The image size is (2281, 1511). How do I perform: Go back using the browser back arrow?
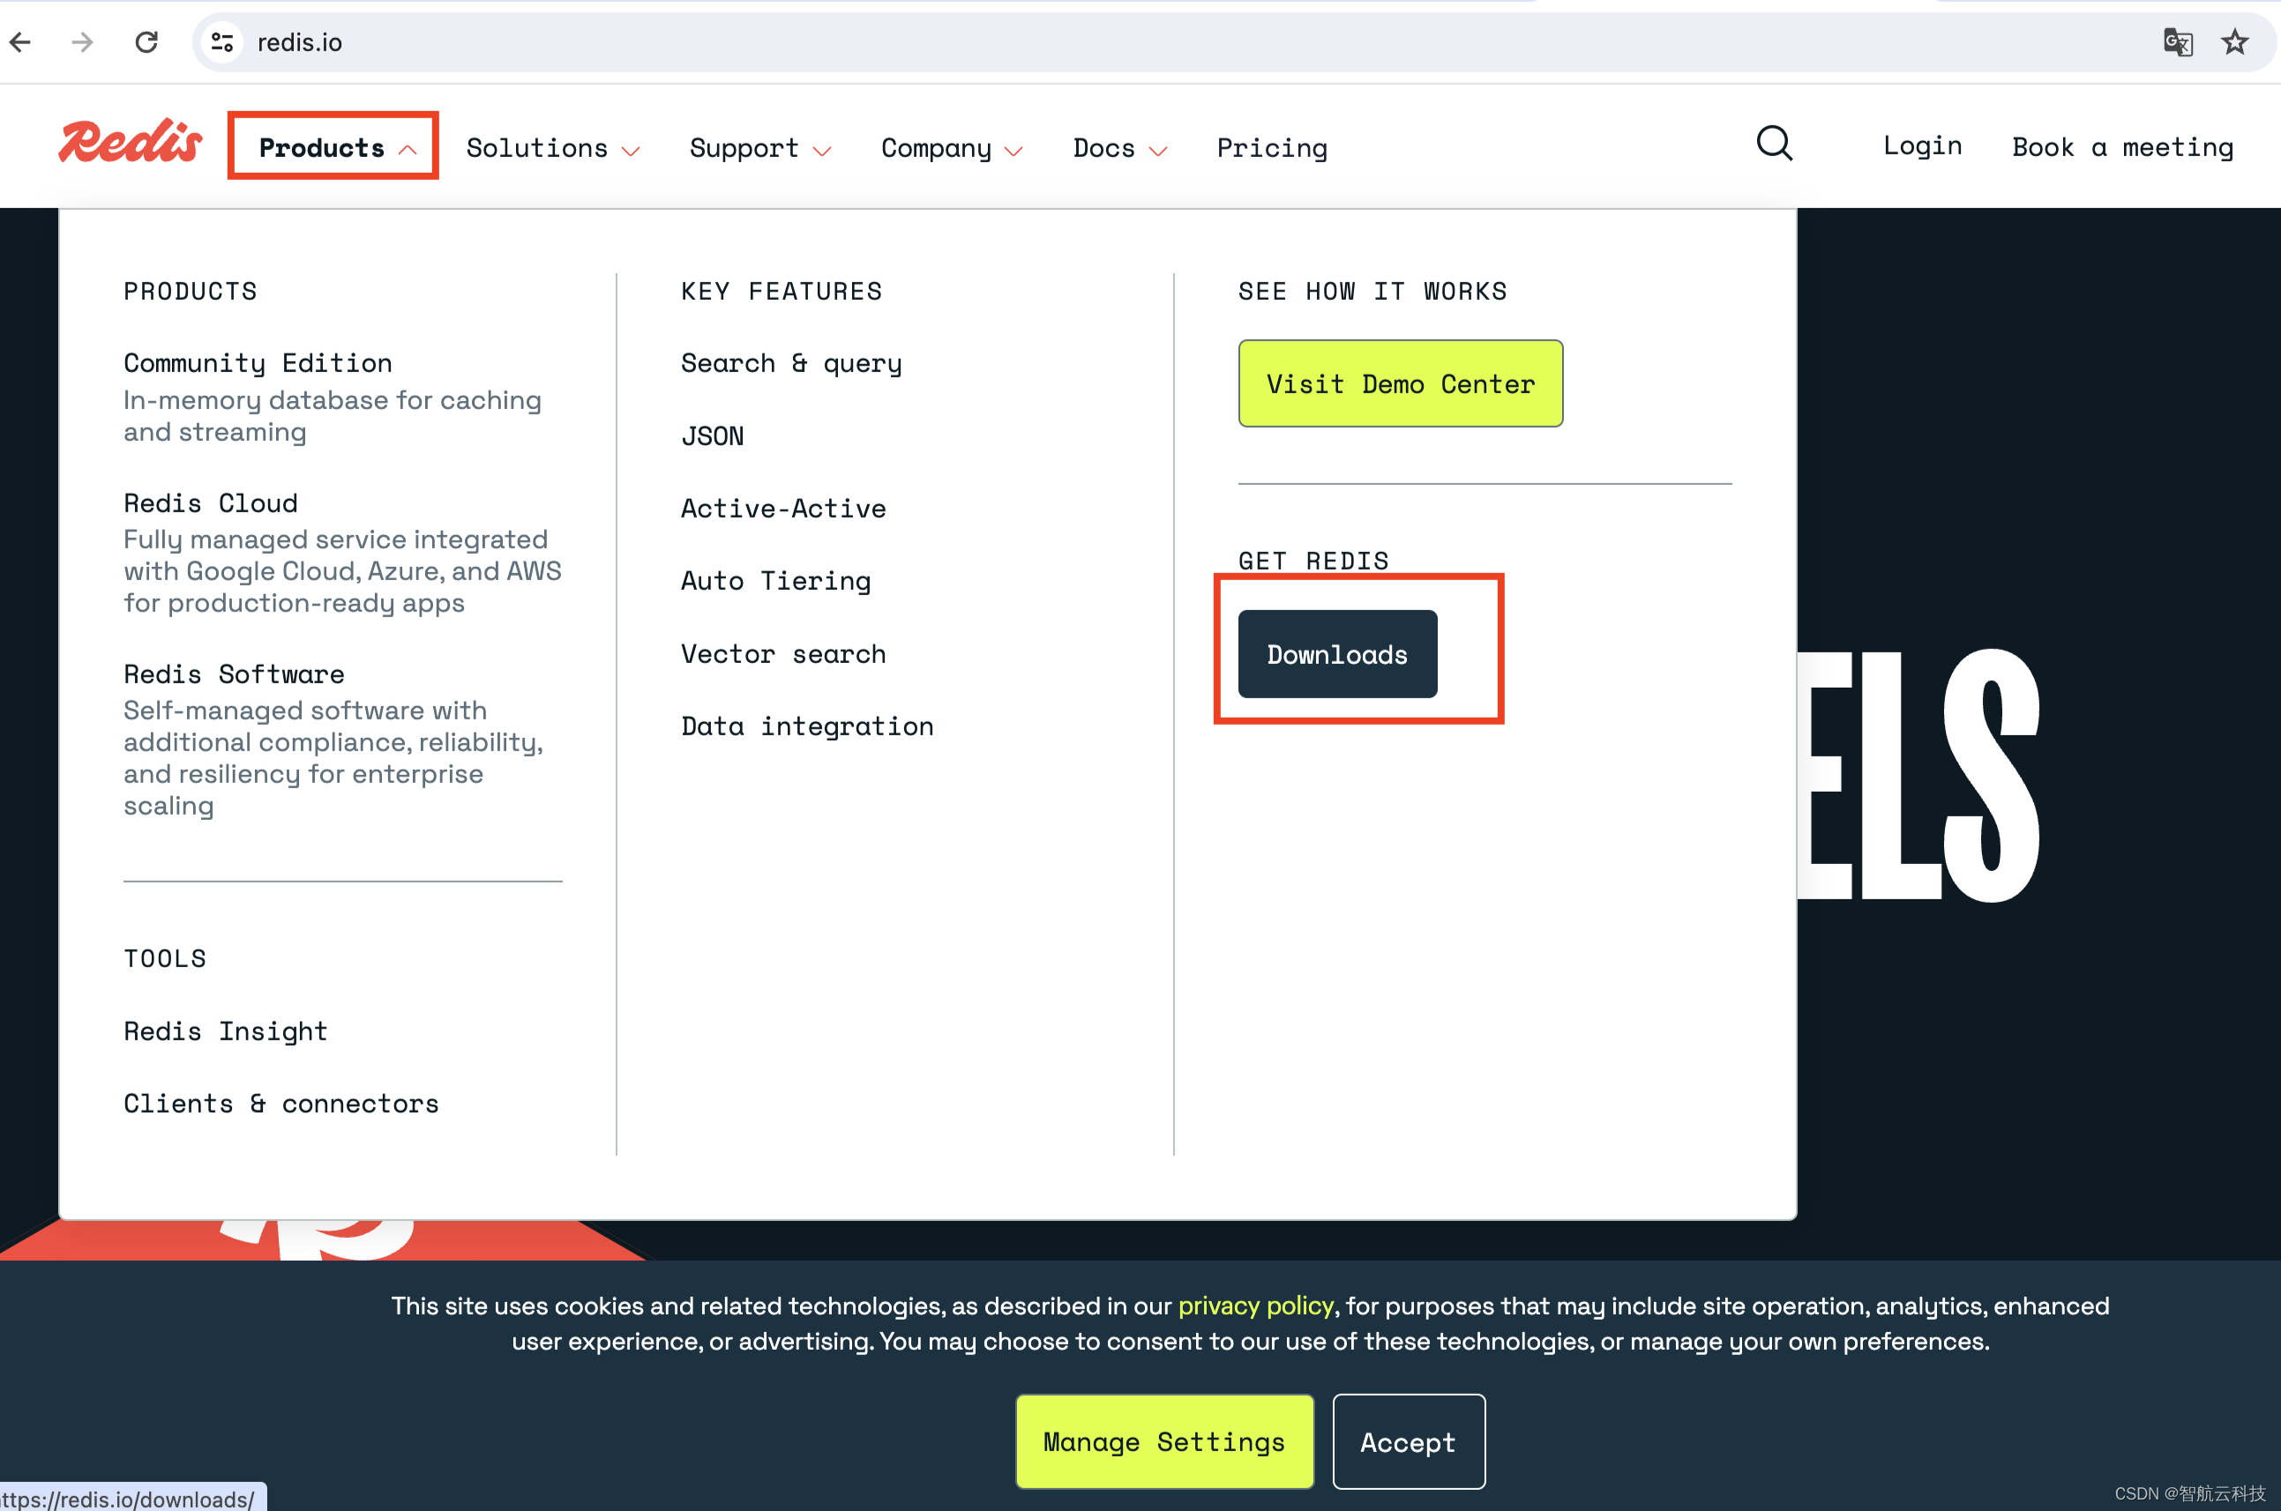pos(20,42)
